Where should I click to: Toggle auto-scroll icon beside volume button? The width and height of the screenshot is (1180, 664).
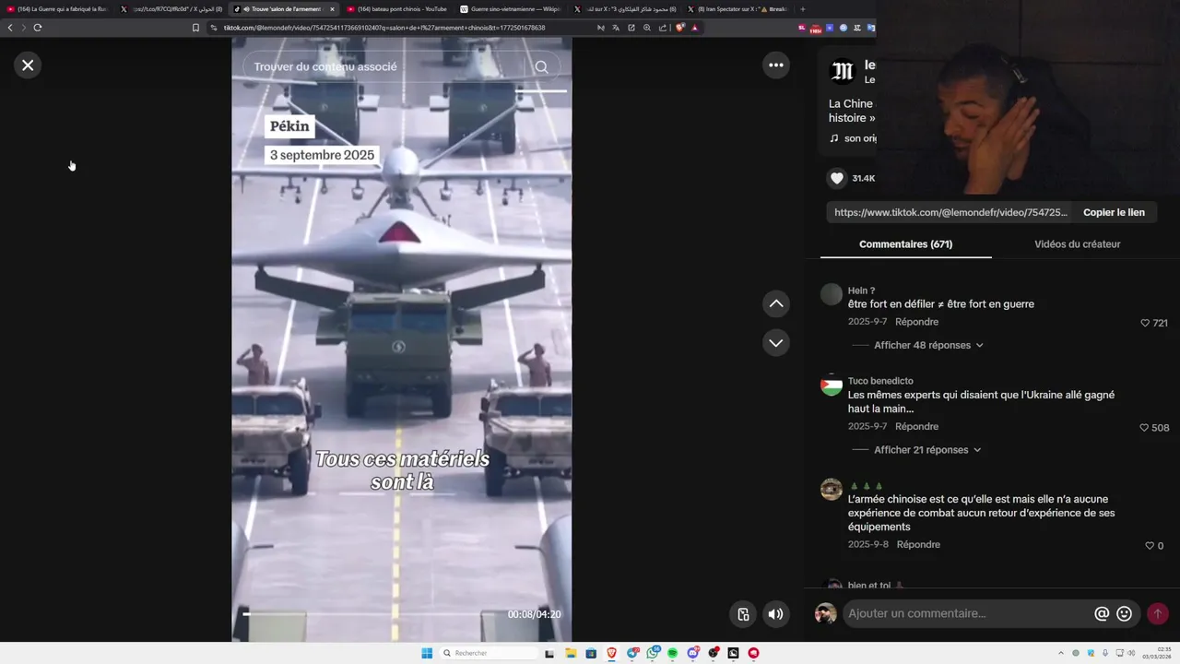click(743, 614)
